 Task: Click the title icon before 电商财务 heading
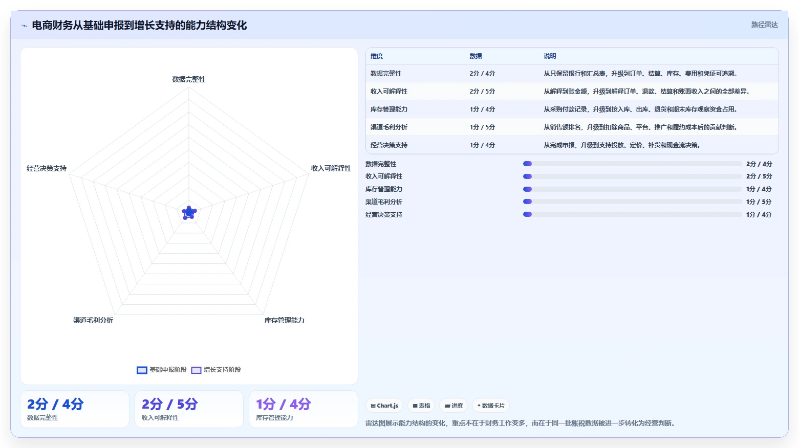(x=24, y=26)
